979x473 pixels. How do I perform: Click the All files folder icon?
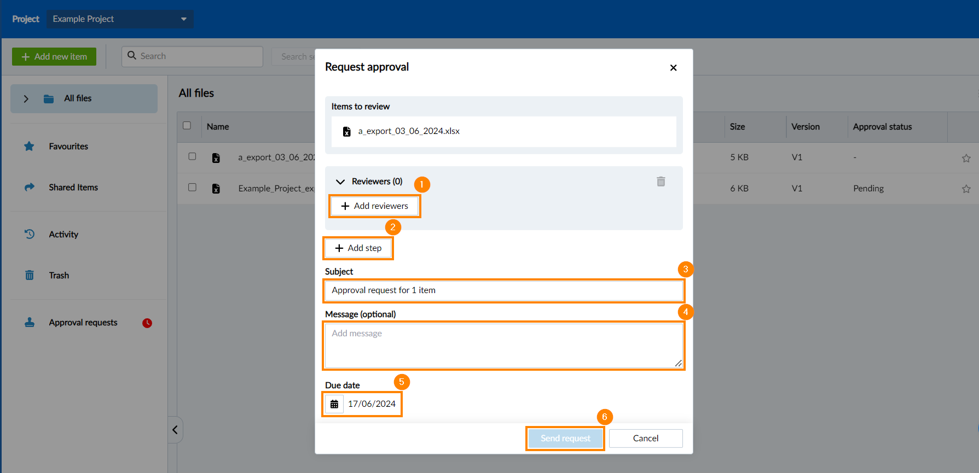point(49,99)
